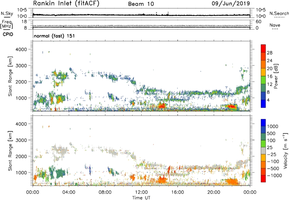Click the '08:00' time axis label
This screenshot has height=200, width=289.
105,192
